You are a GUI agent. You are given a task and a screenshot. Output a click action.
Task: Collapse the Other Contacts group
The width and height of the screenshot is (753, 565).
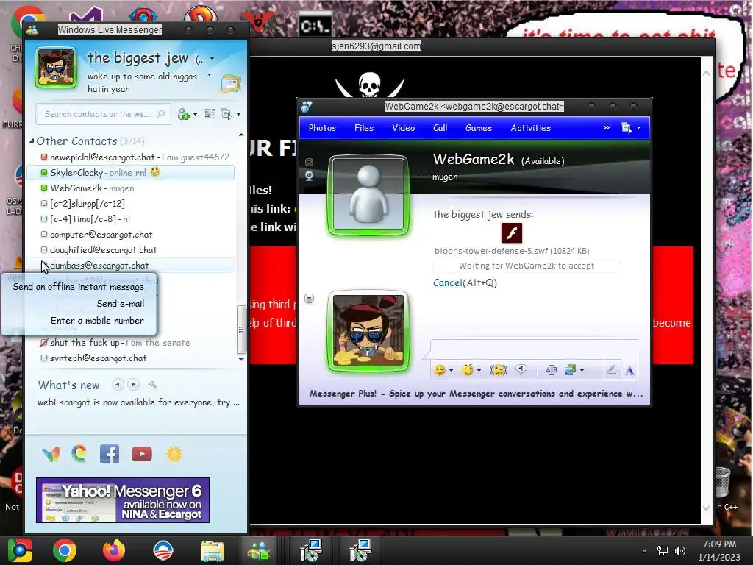tap(32, 141)
